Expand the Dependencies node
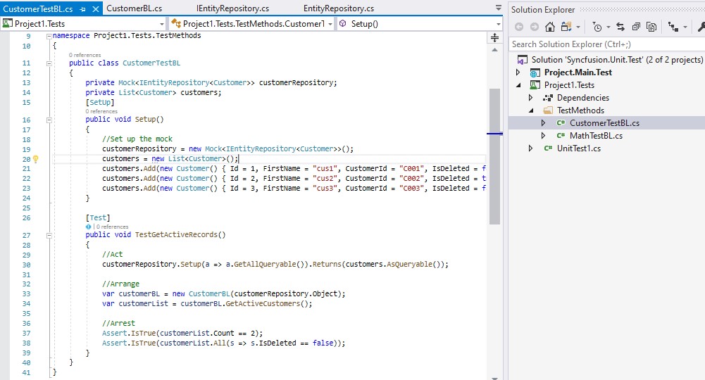The height and width of the screenshot is (380, 705). tap(531, 98)
